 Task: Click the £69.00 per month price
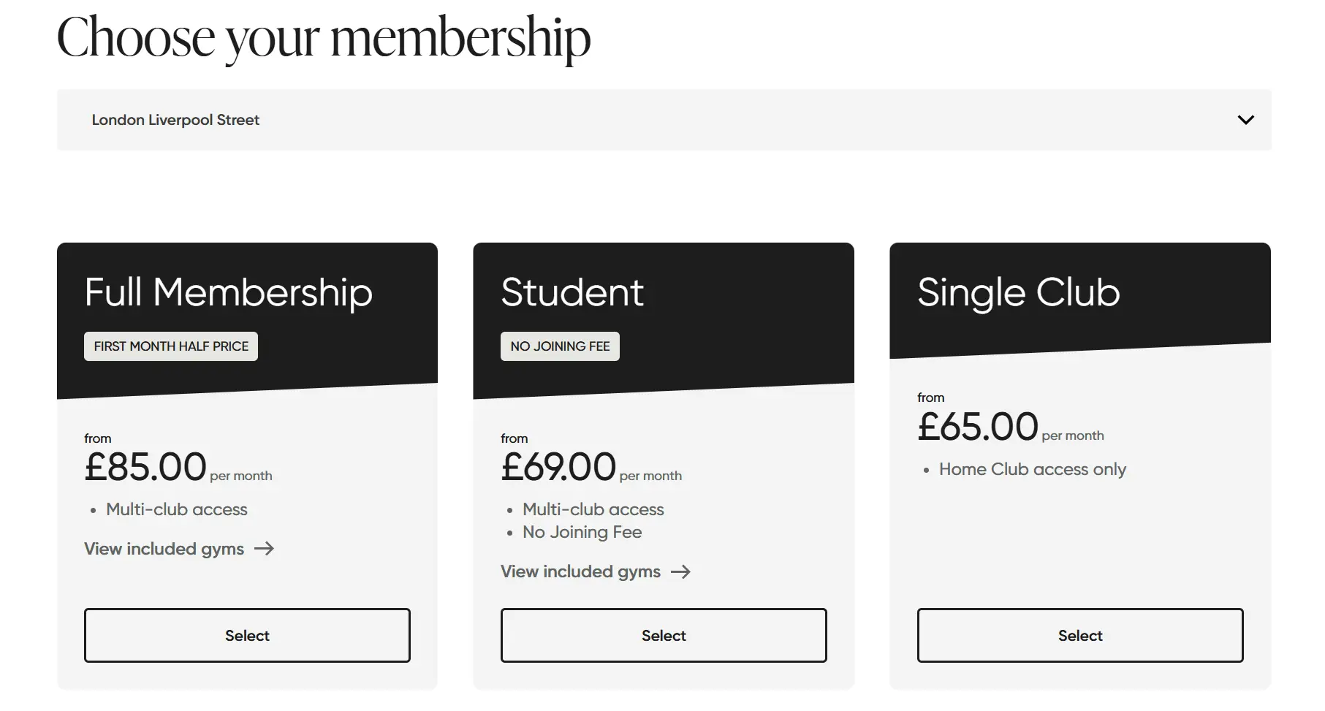[x=559, y=467]
